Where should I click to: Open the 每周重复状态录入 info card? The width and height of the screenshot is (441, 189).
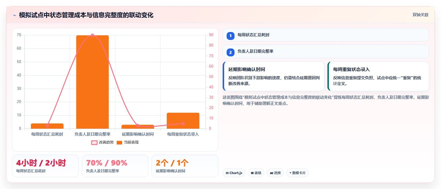point(378,76)
